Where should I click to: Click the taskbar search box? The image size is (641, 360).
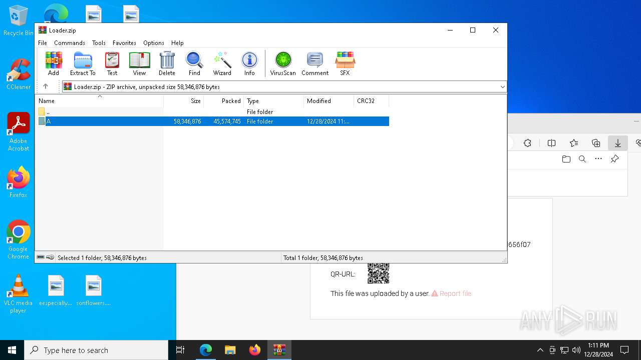(x=96, y=350)
